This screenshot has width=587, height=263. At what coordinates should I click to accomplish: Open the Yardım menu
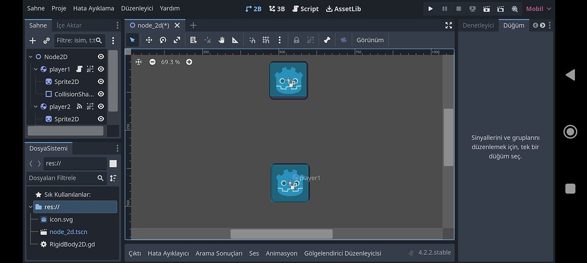pyautogui.click(x=170, y=8)
